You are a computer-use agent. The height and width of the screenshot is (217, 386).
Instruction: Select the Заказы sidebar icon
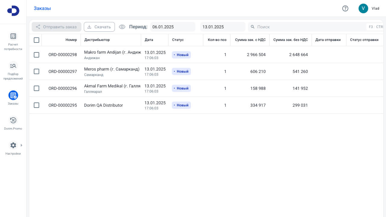coord(13,95)
